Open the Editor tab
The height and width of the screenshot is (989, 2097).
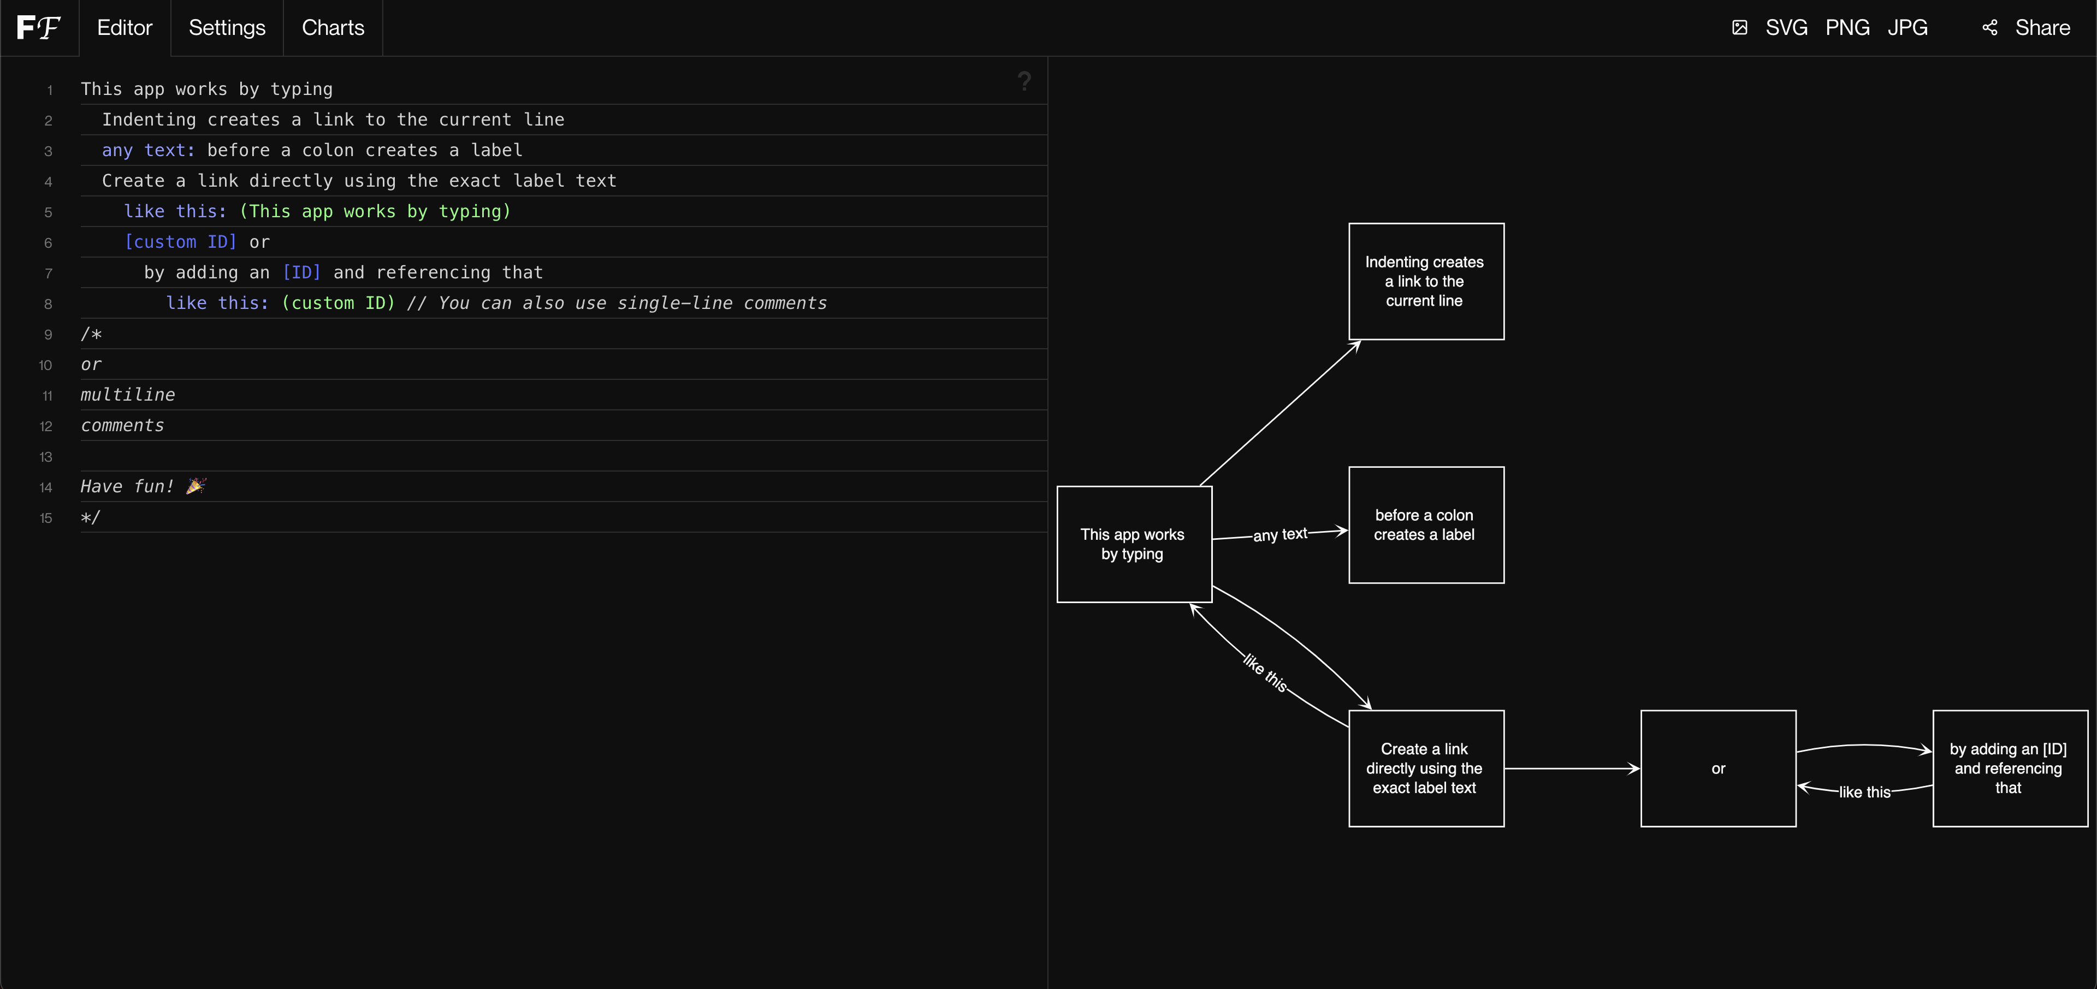coord(125,28)
